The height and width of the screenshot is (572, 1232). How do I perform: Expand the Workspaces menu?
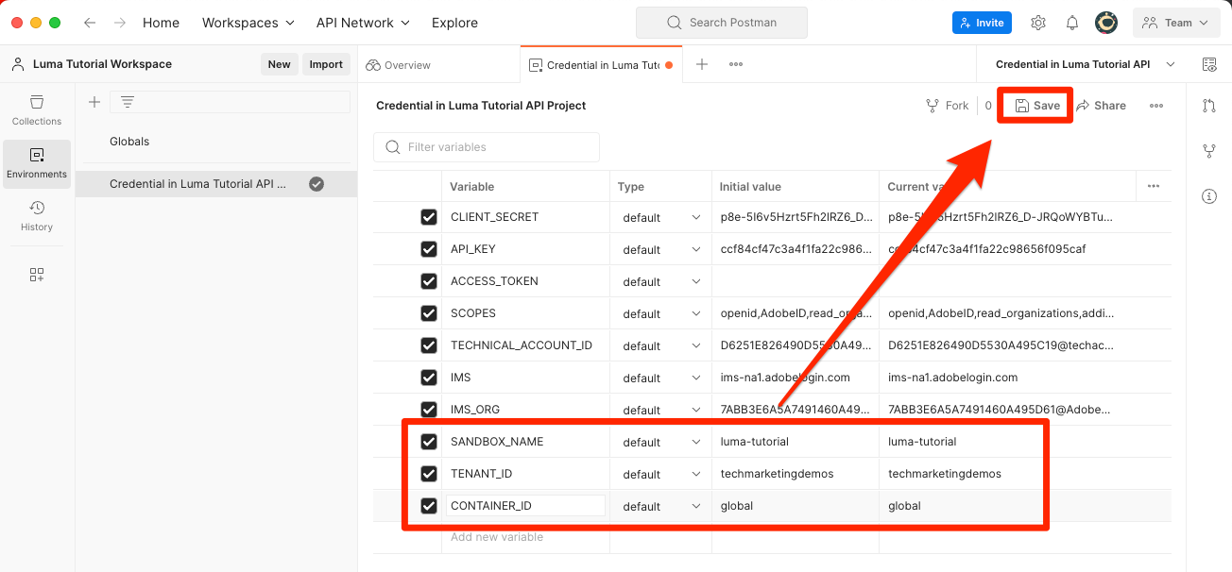(248, 23)
